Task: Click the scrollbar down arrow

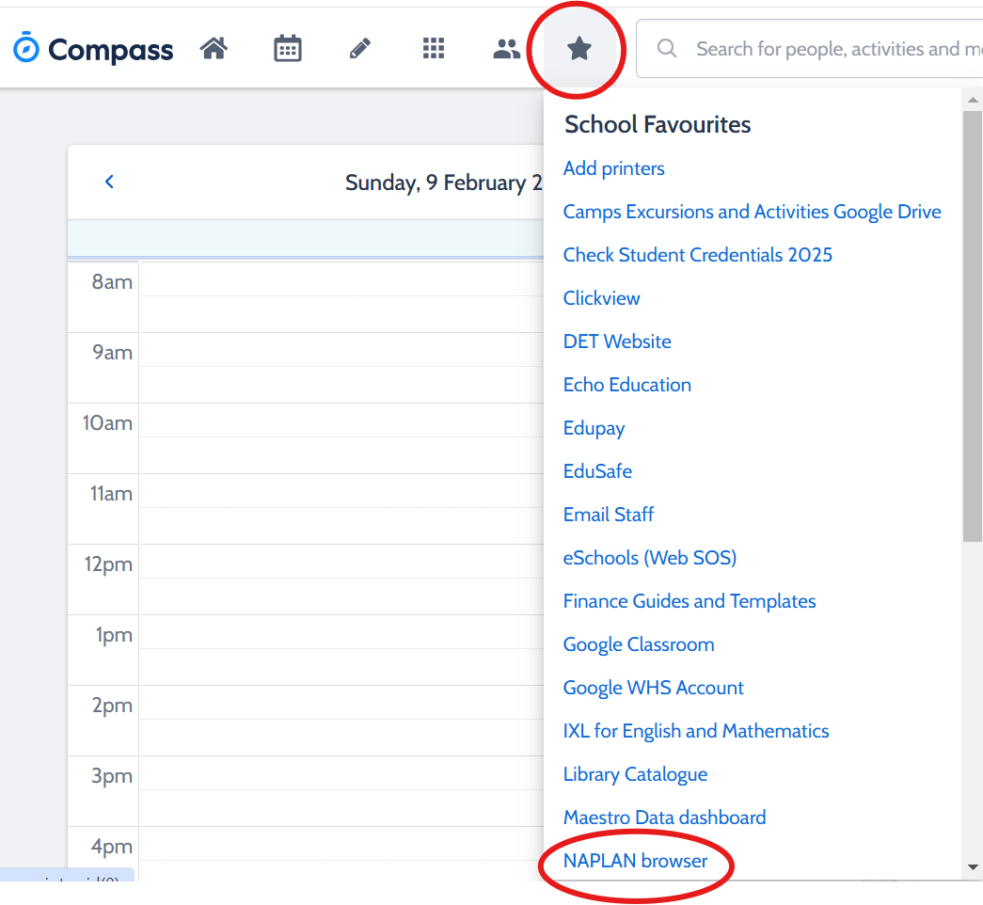Action: click(x=973, y=867)
